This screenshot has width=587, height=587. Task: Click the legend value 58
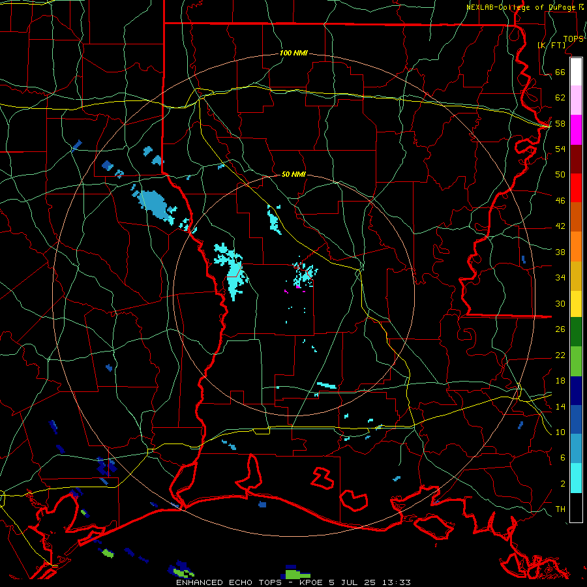560,123
